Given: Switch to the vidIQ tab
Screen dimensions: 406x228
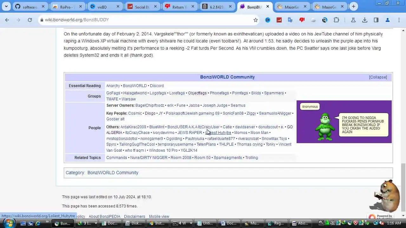Looking at the screenshot, I should (105, 7).
